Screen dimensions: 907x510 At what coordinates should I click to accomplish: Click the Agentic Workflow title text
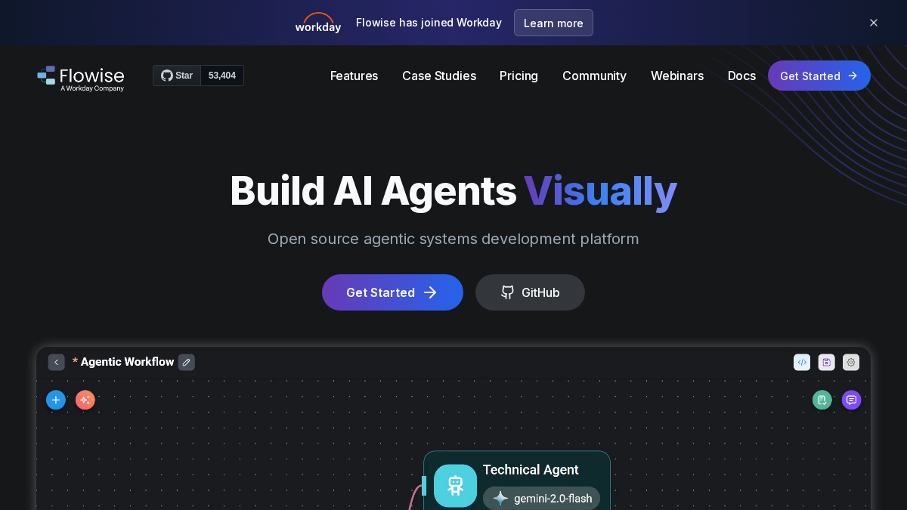pyautogui.click(x=127, y=362)
